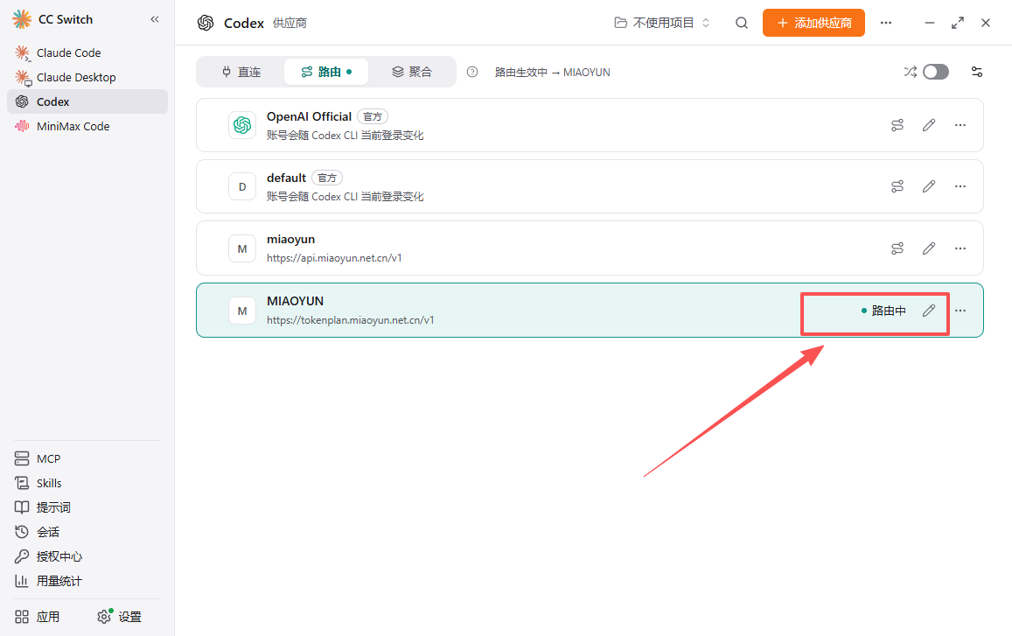The width and height of the screenshot is (1012, 636).
Task: Select the default provider name
Action: pos(287,178)
